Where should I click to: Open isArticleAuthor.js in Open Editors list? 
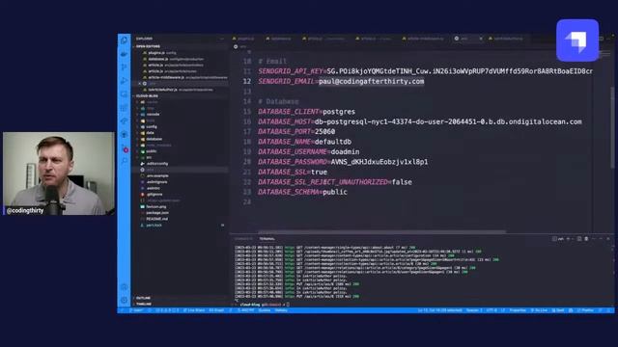(178, 90)
